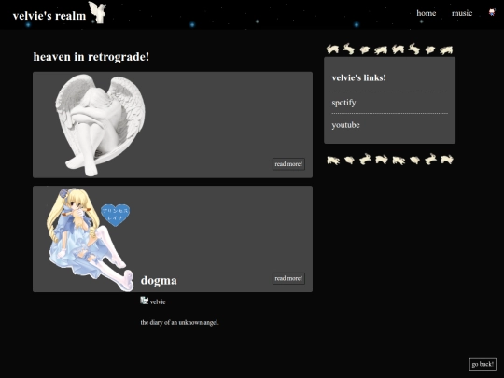
Task: Open the blonde anime girl image
Action: point(90,240)
